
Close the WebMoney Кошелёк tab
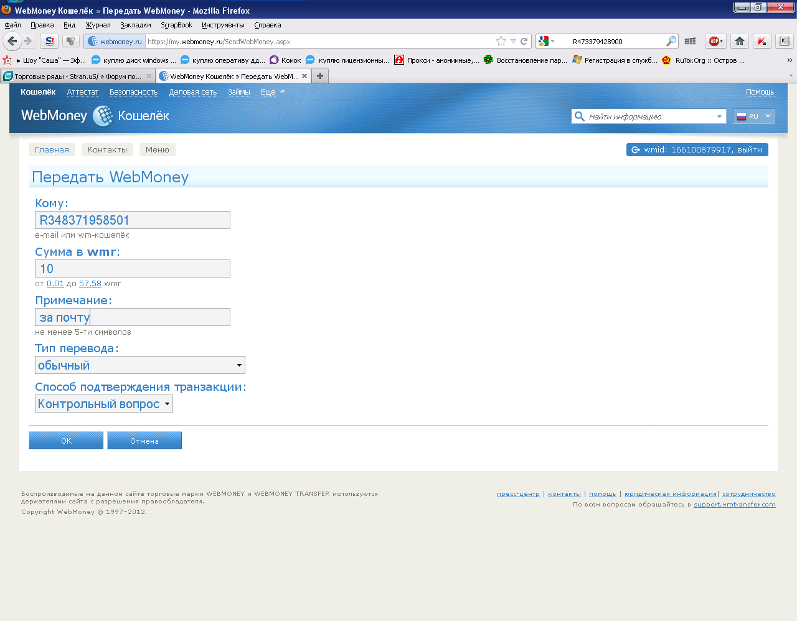[x=304, y=76]
